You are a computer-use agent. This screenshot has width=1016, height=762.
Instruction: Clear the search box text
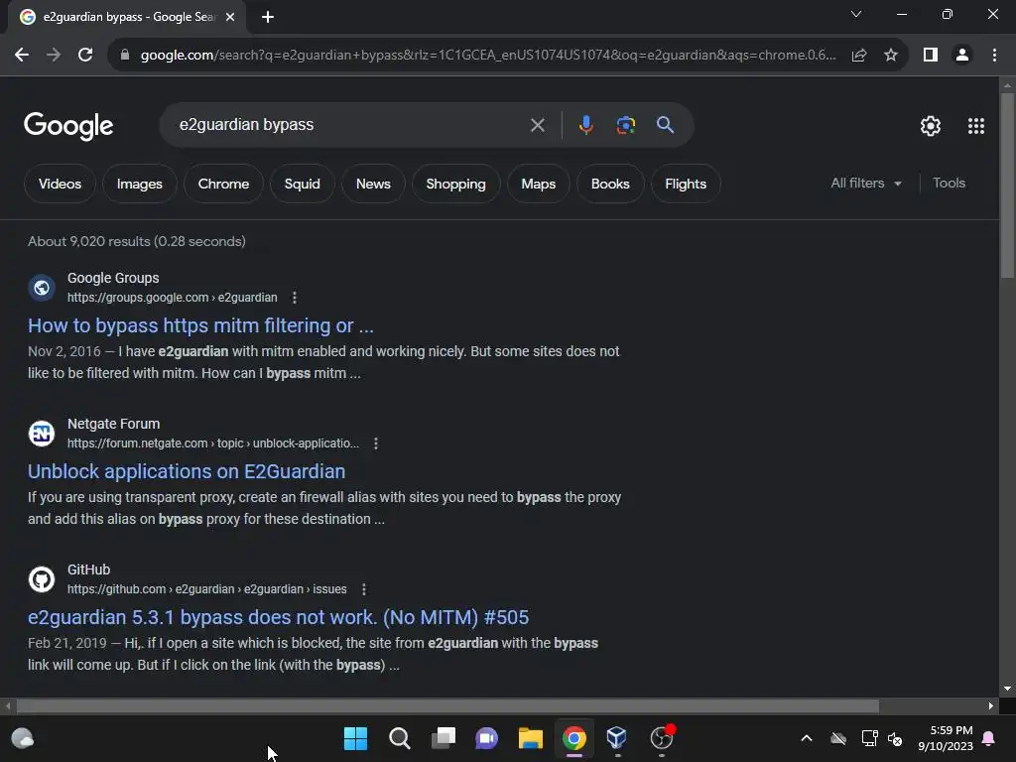click(537, 125)
